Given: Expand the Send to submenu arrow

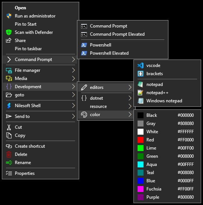Looking at the screenshot, I should coord(74,116).
